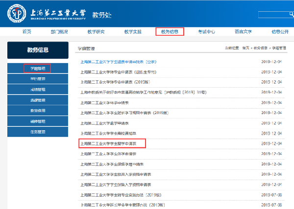Click 教务信息 in the breadcrumb trail
Viewport: 294px width, 209px height.
pos(260,48)
